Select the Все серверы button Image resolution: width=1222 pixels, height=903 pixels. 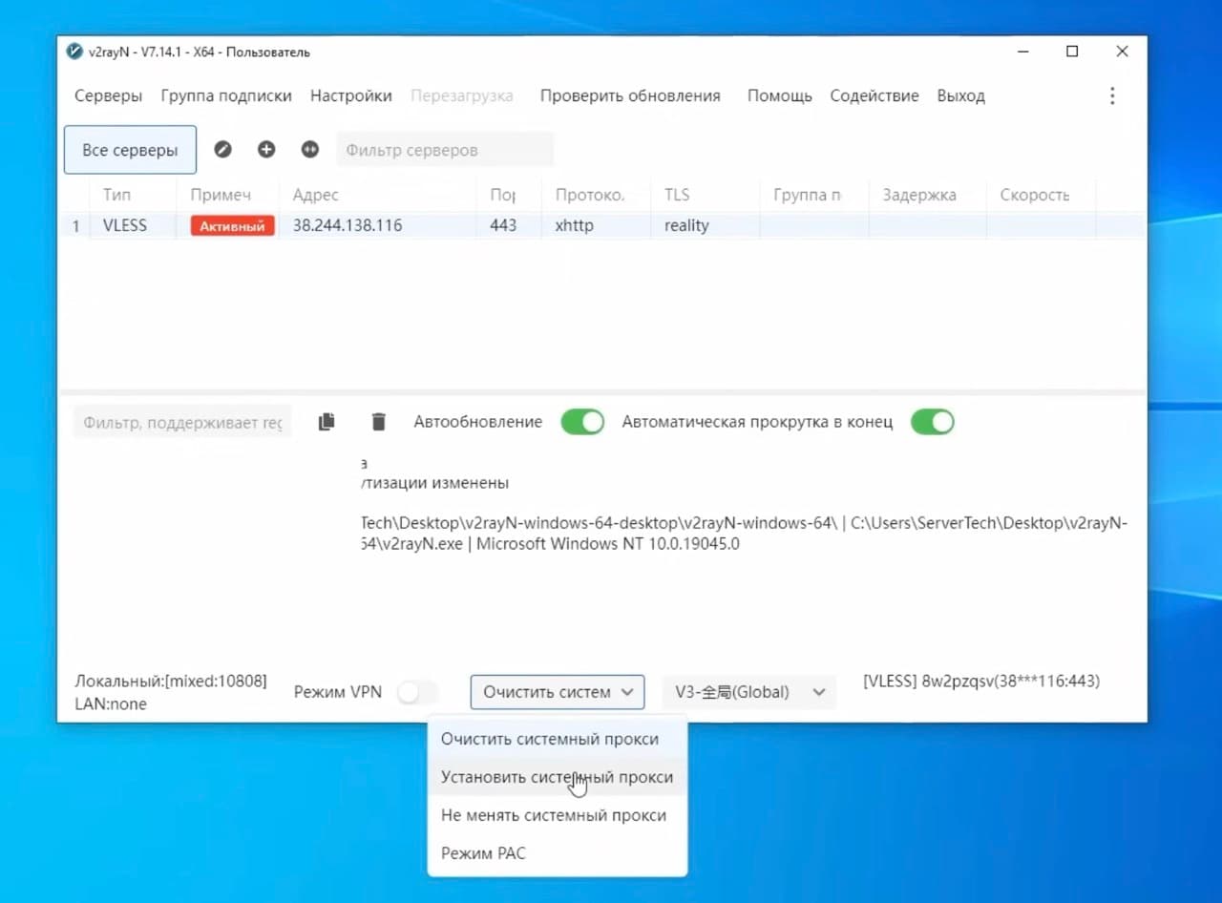tap(130, 150)
